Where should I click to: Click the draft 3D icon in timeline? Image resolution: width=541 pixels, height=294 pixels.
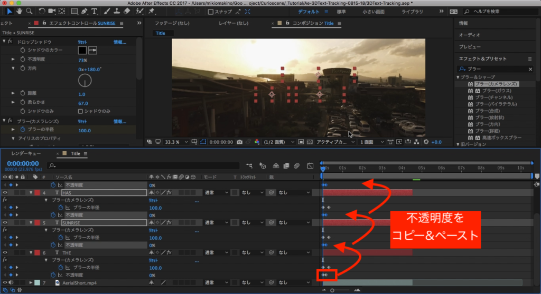(x=263, y=166)
